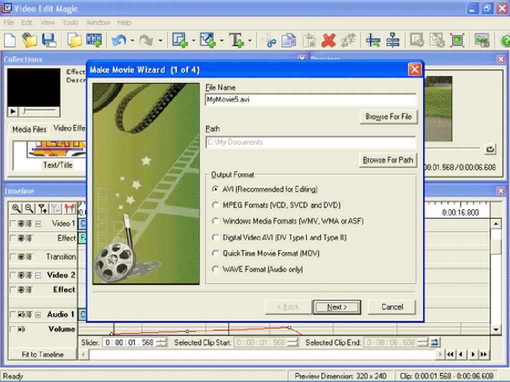510x382 pixels.
Task: Click the add video effect toolbar icon
Action: coord(180,40)
